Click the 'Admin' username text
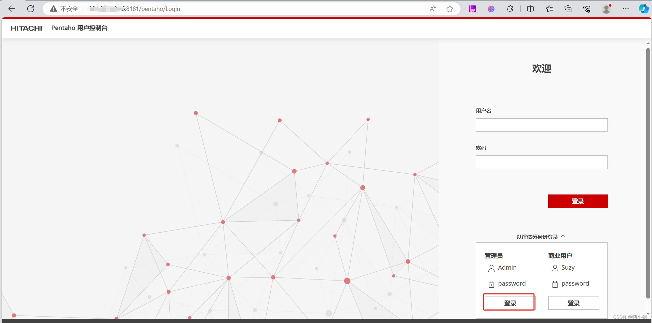The height and width of the screenshot is (323, 652). 507,268
